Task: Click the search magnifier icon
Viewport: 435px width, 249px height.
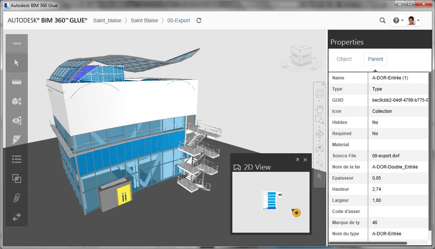Action: (383, 20)
